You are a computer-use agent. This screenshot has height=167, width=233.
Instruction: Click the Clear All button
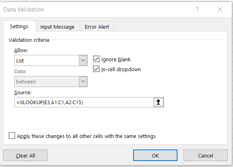point(25,155)
